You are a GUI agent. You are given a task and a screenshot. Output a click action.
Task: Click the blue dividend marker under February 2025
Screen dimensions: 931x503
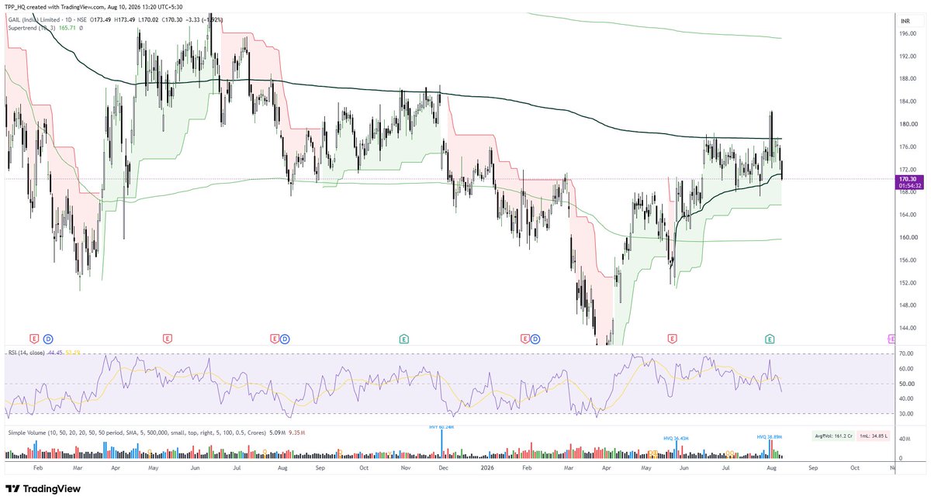pyautogui.click(x=47, y=339)
